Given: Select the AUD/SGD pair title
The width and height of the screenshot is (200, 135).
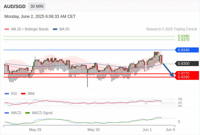Looking at the screenshot, I should click(15, 6).
